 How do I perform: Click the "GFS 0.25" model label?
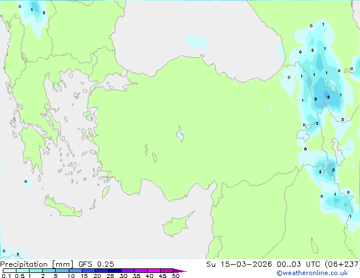[x=96, y=264]
